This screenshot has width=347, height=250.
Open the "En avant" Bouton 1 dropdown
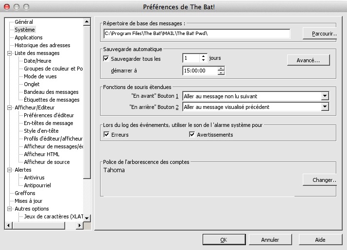pyautogui.click(x=325, y=96)
